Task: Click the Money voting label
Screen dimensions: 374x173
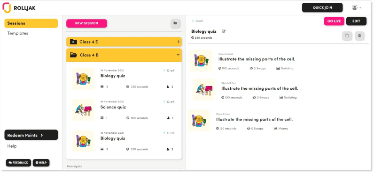Action: (x=283, y=129)
